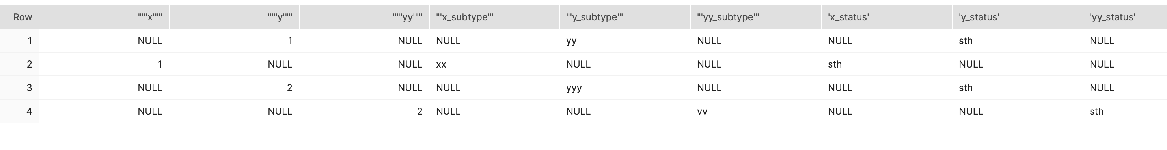Click the y_status column header
The width and height of the screenshot is (1167, 150).
1018,17
